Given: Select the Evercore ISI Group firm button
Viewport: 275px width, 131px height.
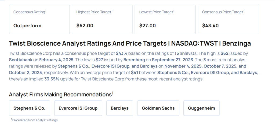Looking at the screenshot, I should [78, 108].
